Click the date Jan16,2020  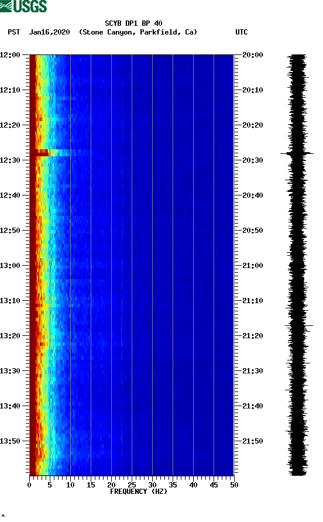click(x=50, y=32)
